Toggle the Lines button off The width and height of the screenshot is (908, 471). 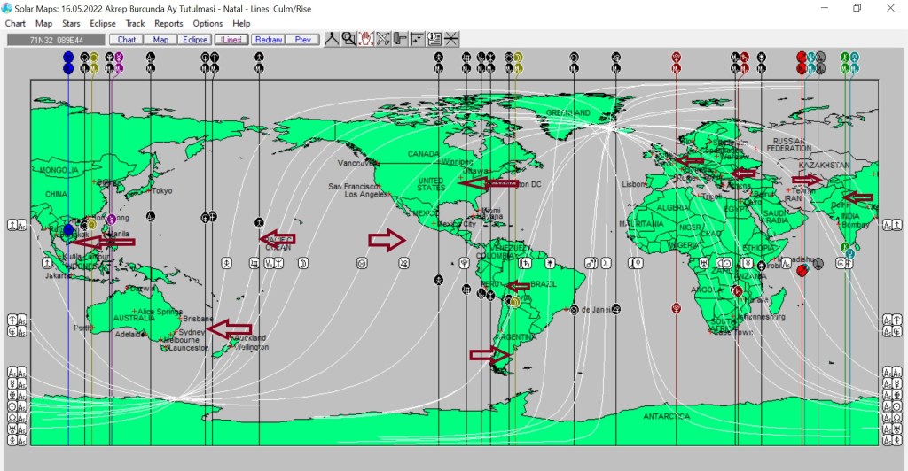pyautogui.click(x=231, y=40)
